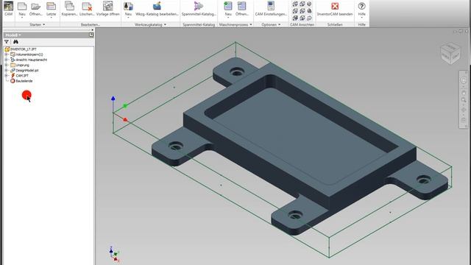Image resolution: width=471 pixels, height=265 pixels.
Task: Expand the Starten panel dropdown
Action: click(x=44, y=24)
